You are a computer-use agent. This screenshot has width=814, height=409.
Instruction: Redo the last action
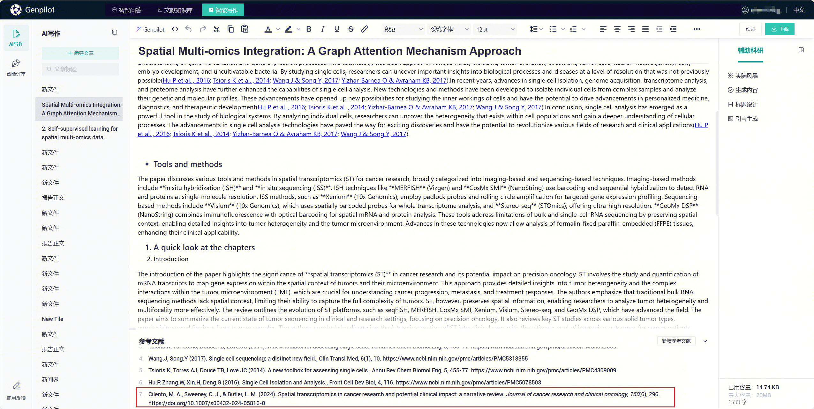click(x=203, y=29)
